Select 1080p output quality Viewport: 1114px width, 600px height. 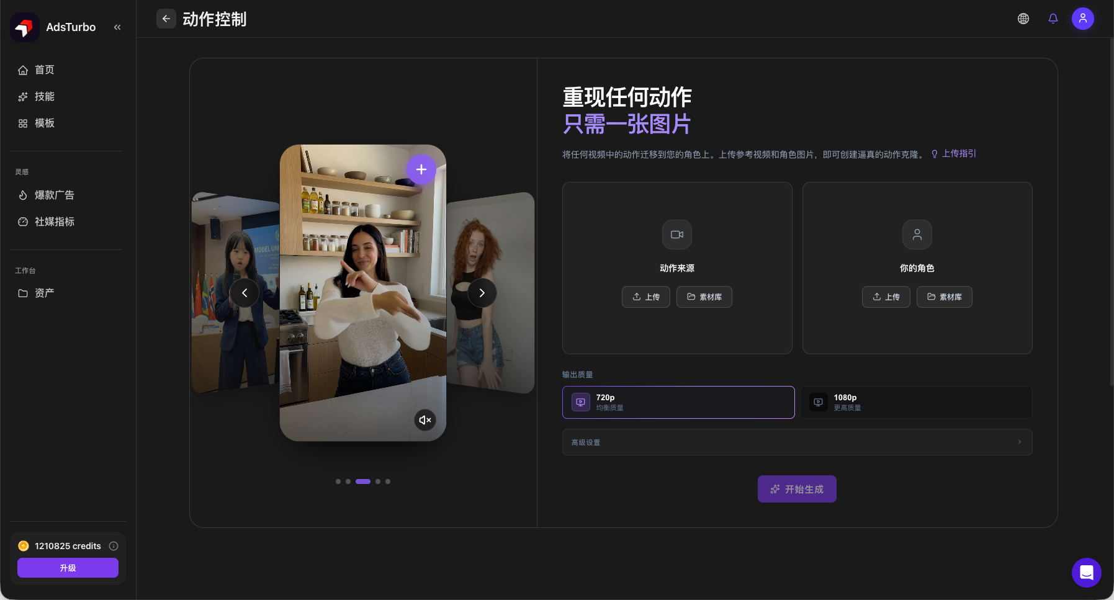[x=916, y=402]
